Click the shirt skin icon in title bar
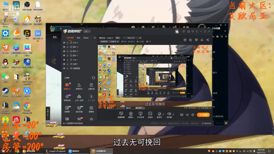274x154 pixels. coord(192,31)
